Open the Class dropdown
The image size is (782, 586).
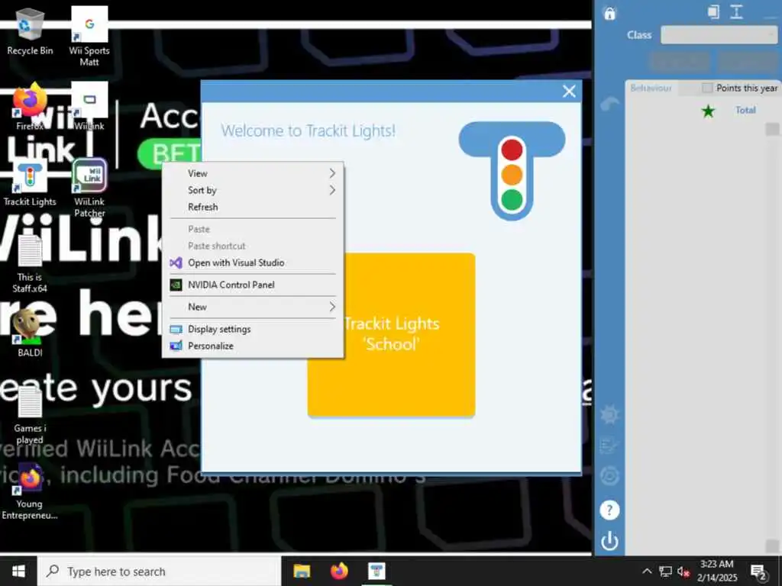coord(719,35)
